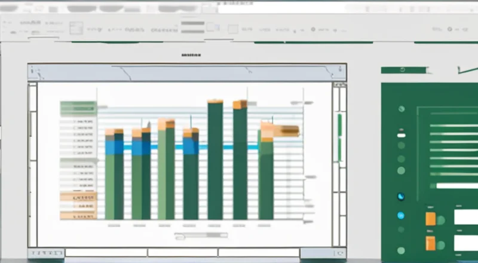Select the blue segment of first chart bar

coord(114,145)
